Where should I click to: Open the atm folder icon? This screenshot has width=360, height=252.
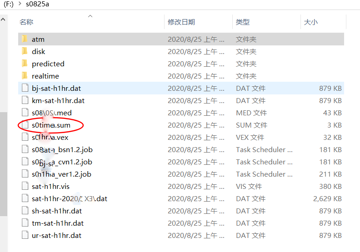25,39
